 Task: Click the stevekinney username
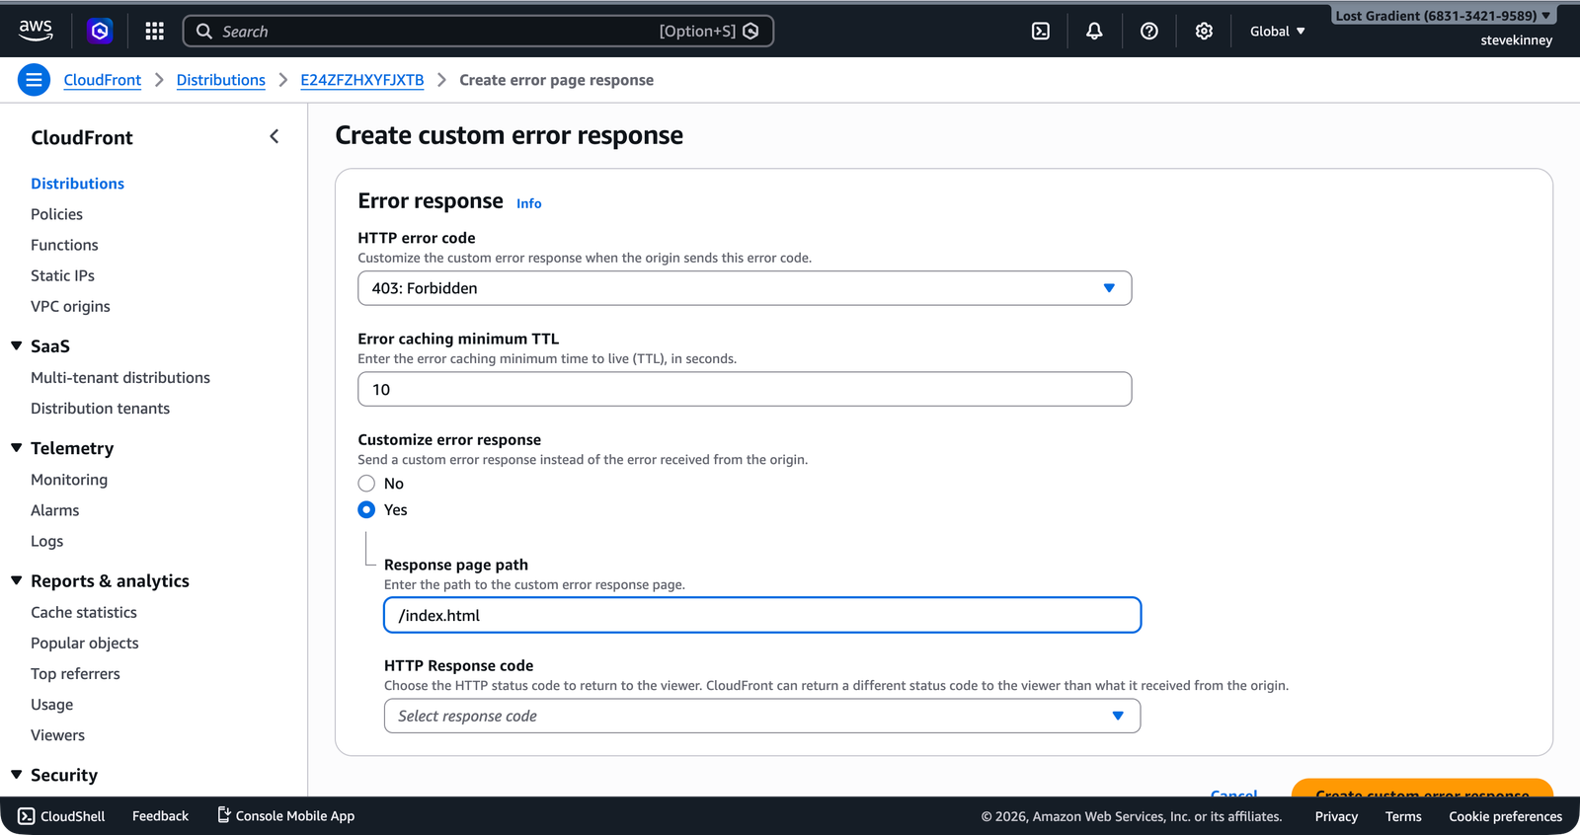(x=1517, y=40)
